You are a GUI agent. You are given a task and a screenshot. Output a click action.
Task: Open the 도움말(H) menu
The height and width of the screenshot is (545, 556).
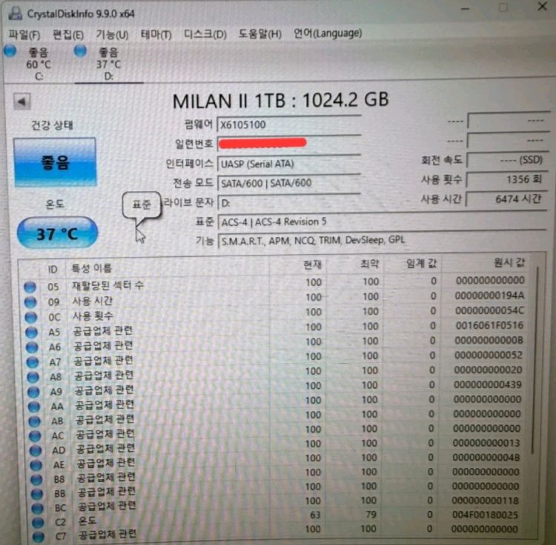(260, 34)
